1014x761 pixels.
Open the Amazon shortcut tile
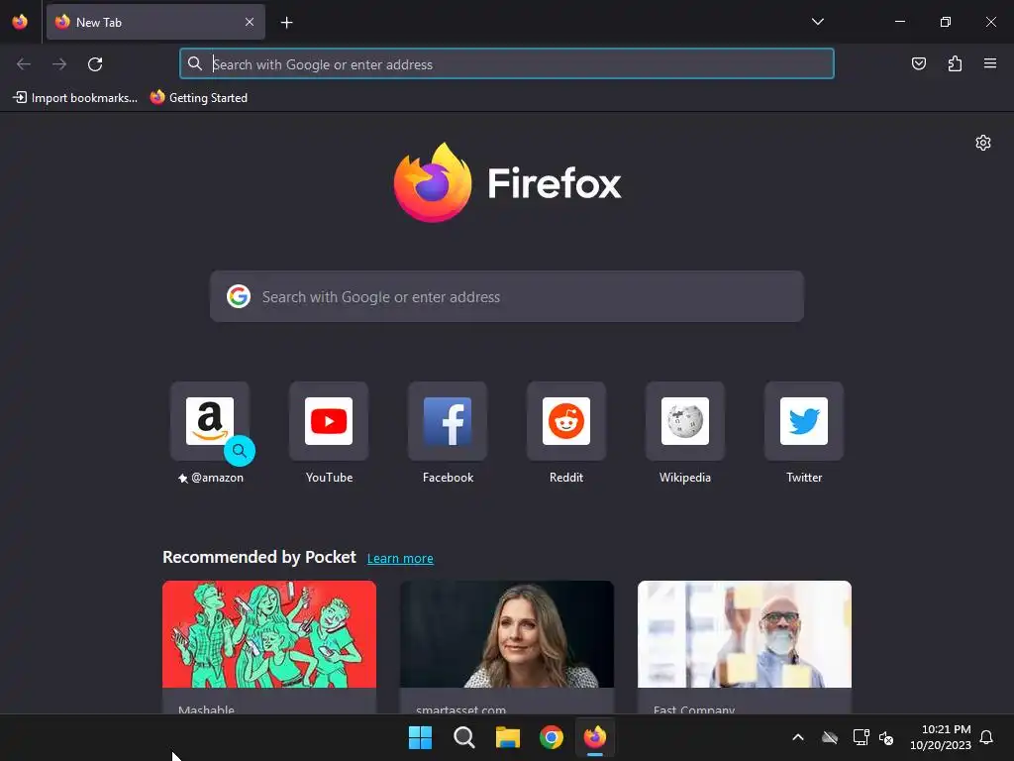pos(210,421)
